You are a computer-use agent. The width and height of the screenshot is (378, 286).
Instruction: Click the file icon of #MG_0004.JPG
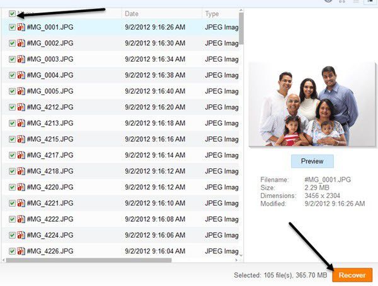point(21,75)
